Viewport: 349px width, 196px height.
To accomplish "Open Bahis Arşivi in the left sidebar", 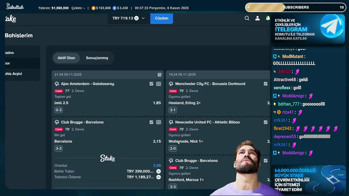I will (22, 74).
